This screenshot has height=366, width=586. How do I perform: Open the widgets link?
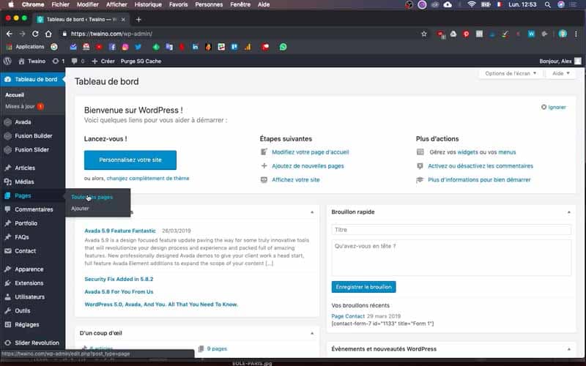[467, 152]
